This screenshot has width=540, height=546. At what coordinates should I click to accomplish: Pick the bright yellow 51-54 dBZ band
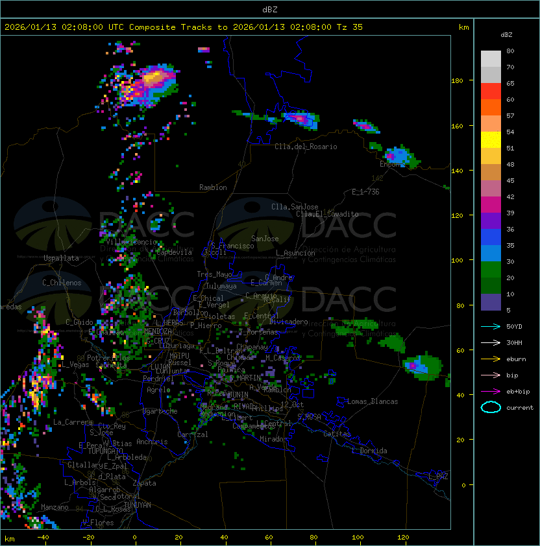(x=491, y=140)
